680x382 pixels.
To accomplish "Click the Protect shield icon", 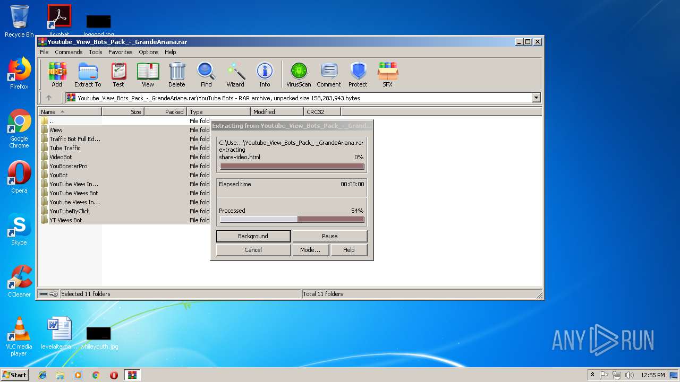I will click(358, 75).
